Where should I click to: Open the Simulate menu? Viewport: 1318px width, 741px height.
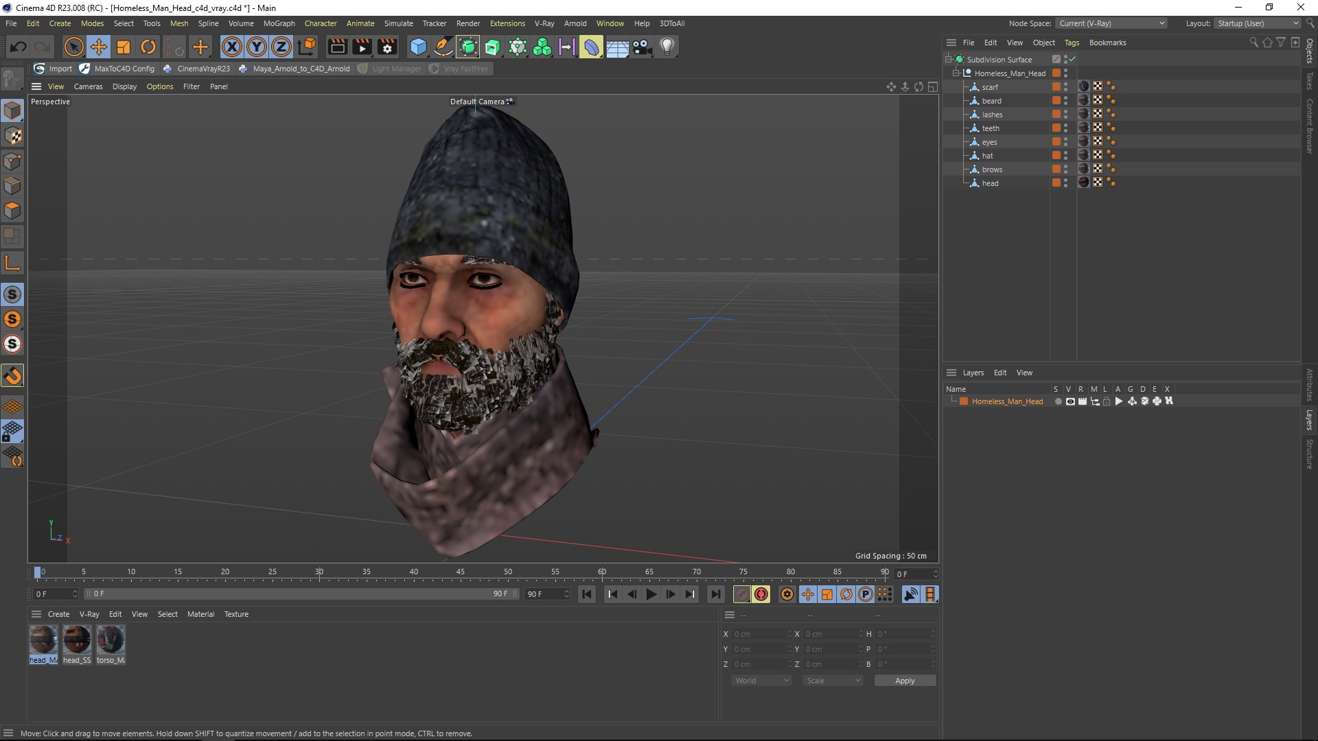398,23
